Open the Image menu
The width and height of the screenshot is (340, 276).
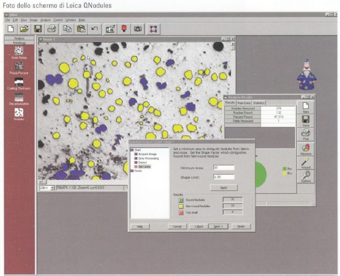[33, 20]
